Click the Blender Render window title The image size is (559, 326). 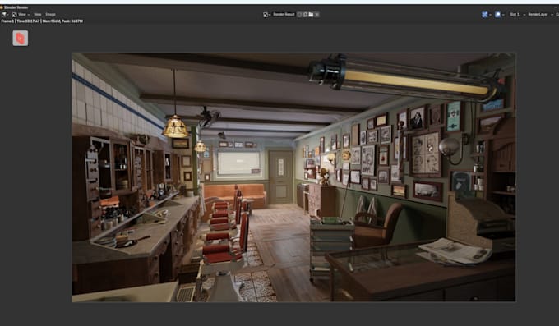point(16,7)
